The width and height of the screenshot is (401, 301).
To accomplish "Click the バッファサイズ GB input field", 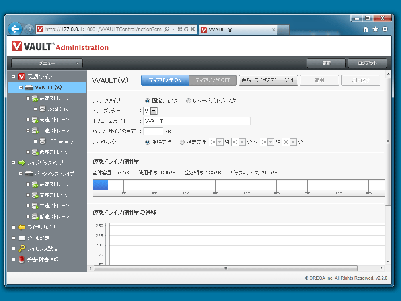I will pos(153,131).
